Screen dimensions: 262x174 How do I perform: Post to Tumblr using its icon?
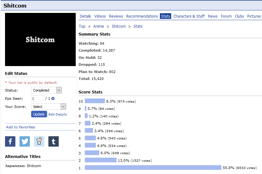(53, 142)
